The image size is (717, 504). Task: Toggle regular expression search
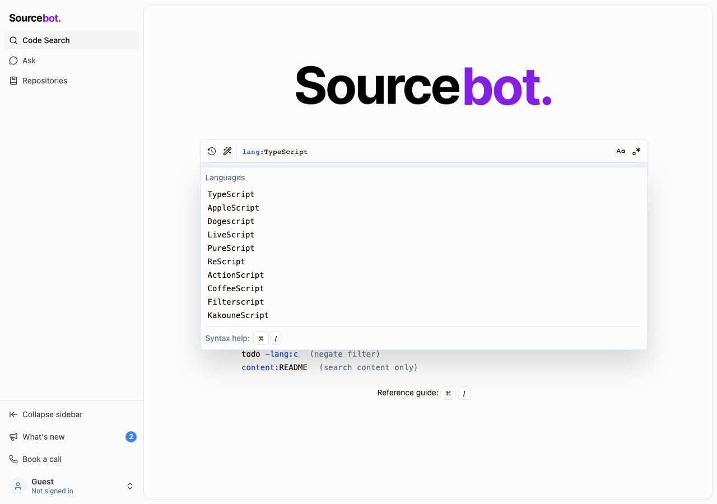coord(636,151)
